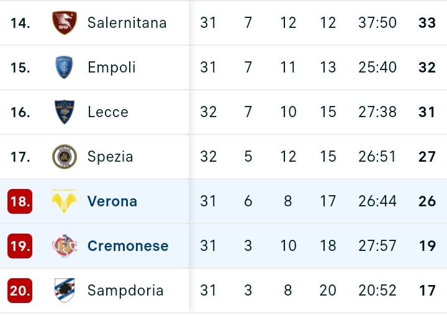Select the Lecce team name
Screen dimensions: 447x316
pyautogui.click(x=108, y=112)
